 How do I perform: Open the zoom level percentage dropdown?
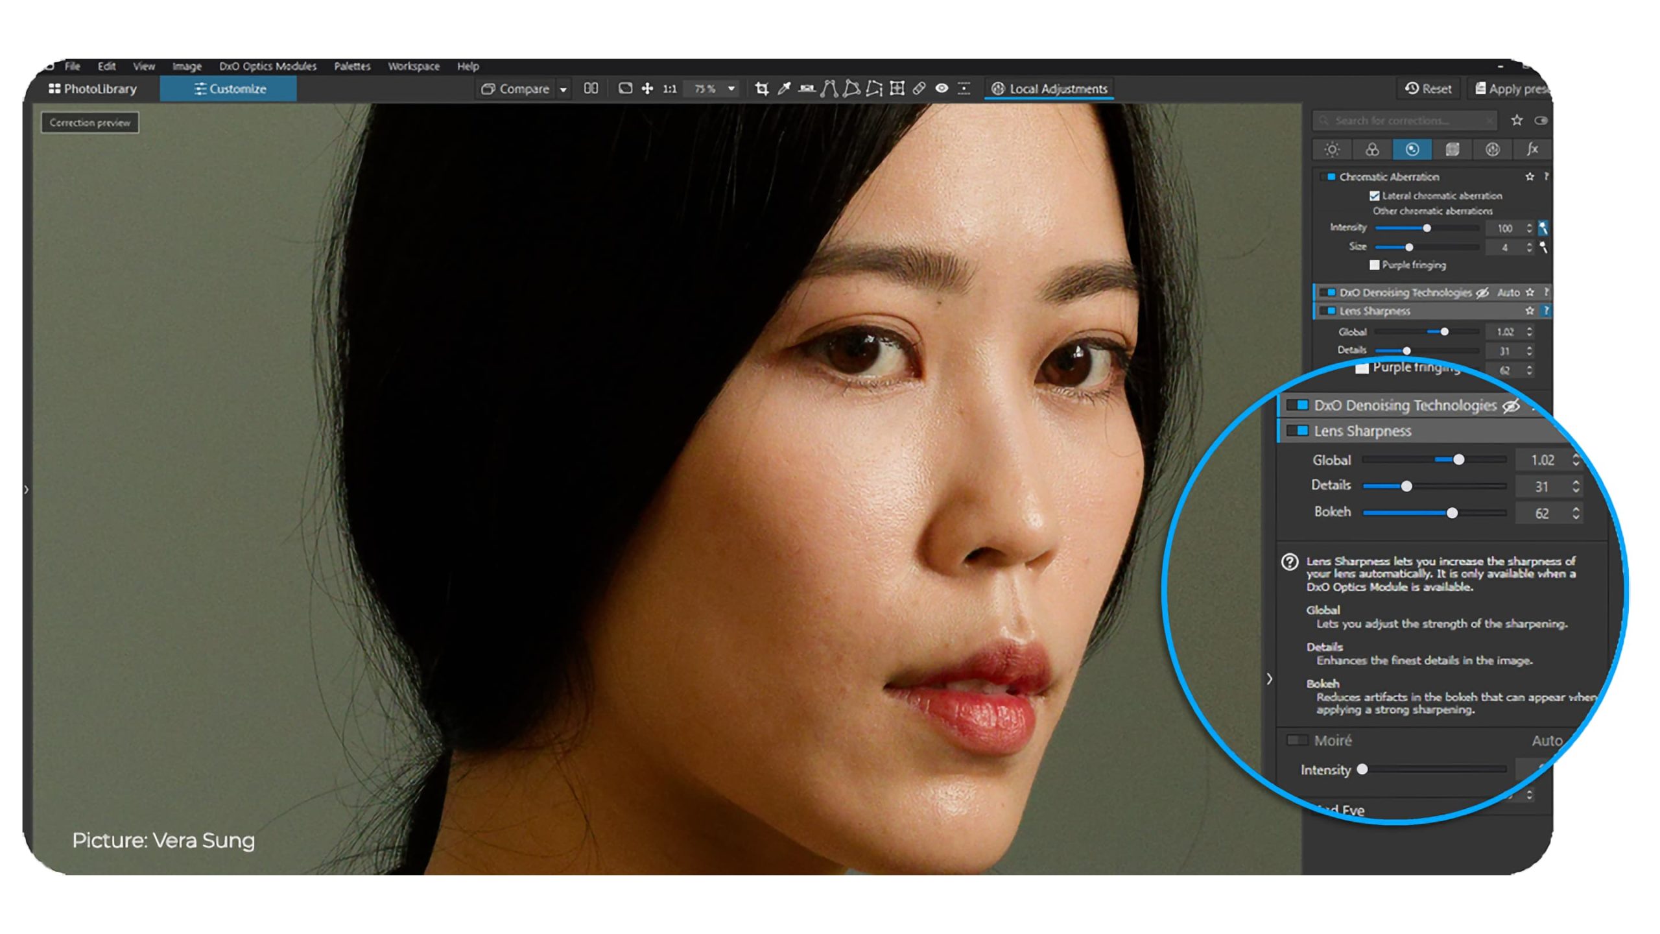731,89
